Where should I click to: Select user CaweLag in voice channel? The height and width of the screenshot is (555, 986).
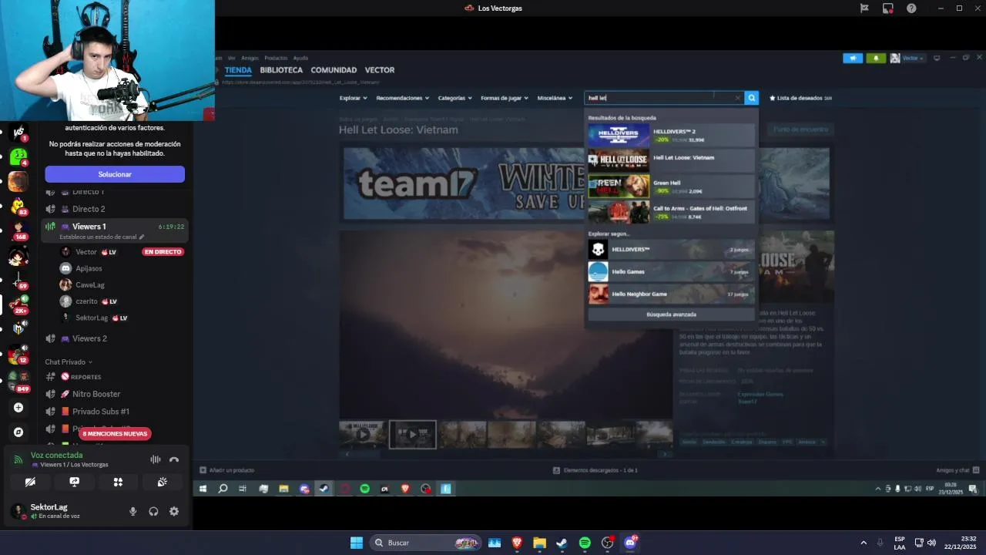click(x=89, y=285)
